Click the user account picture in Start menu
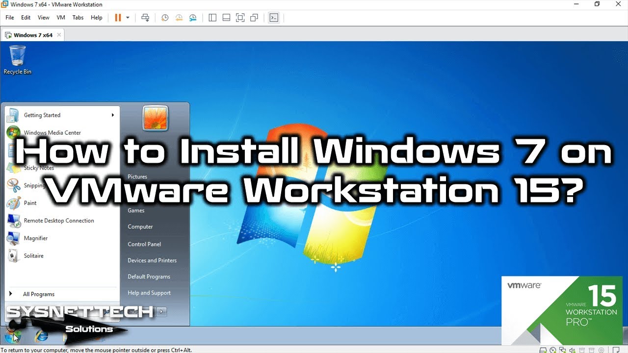 tap(156, 118)
